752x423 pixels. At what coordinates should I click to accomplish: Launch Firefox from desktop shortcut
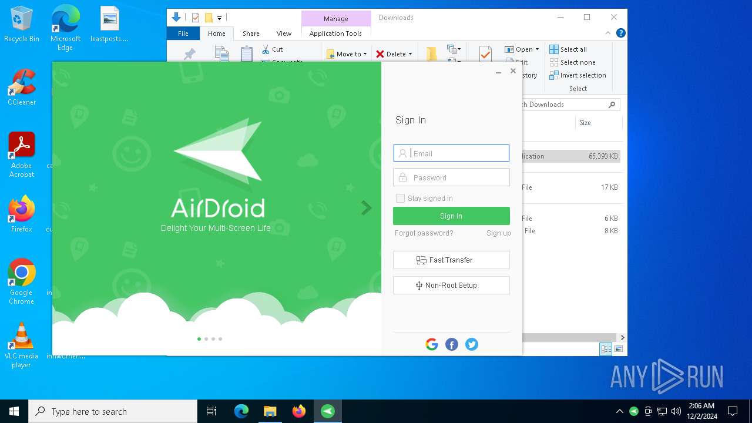click(x=22, y=214)
